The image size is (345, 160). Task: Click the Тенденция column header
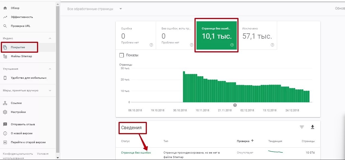pyautogui.click(x=275, y=141)
